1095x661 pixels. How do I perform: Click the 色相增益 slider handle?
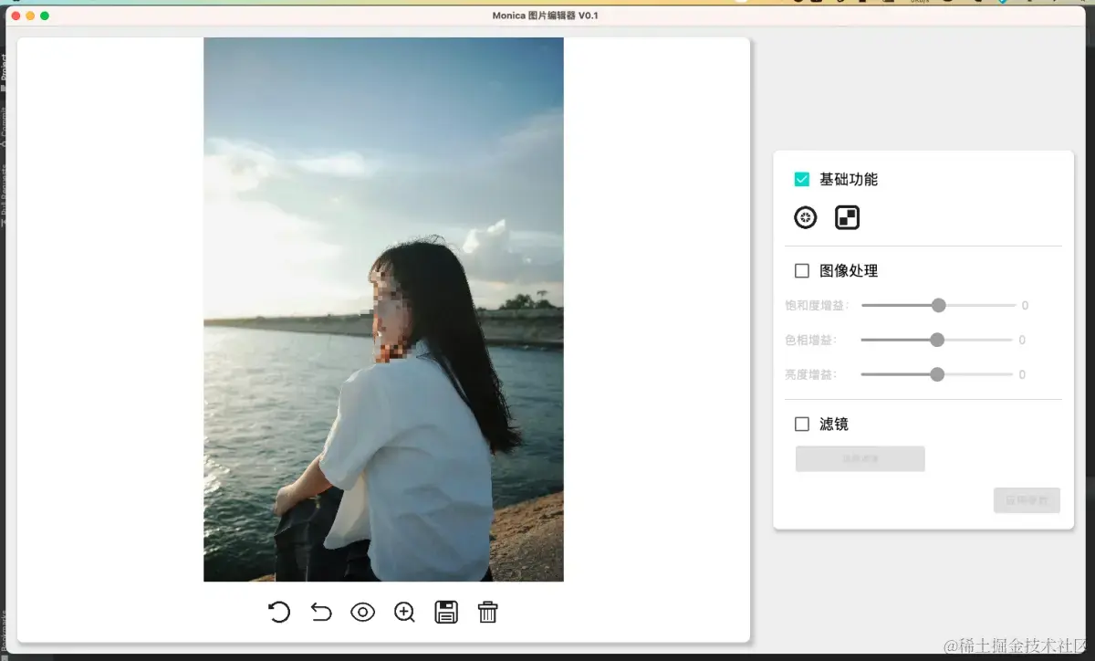937,340
